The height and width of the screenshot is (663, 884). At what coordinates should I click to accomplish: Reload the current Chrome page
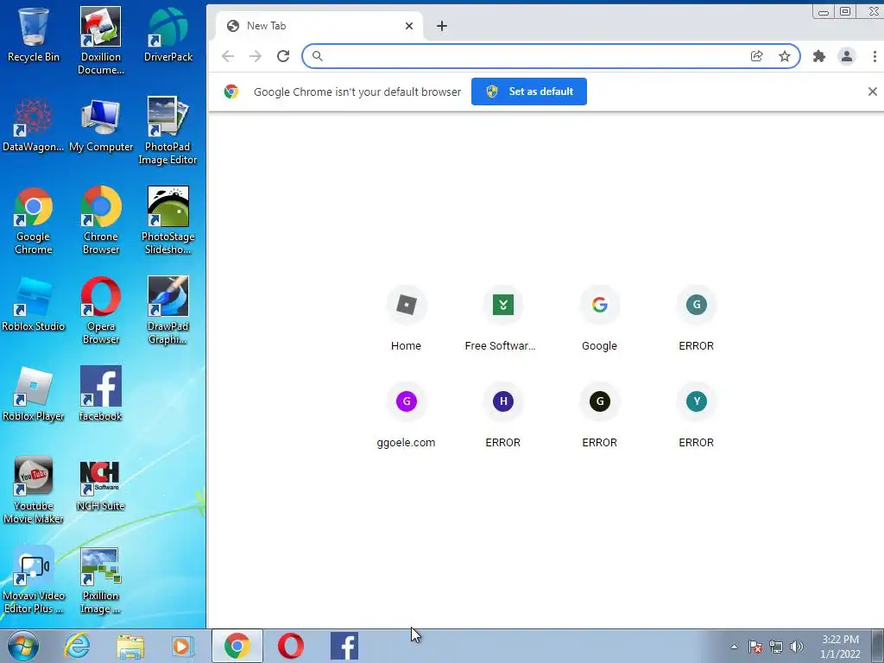283,56
